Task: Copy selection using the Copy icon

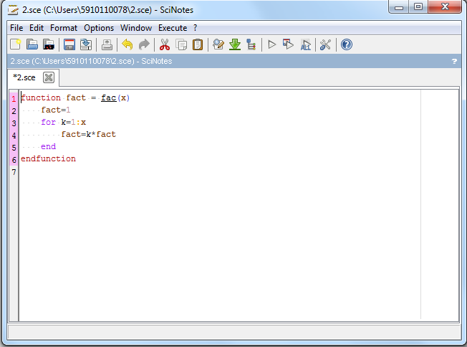Action: (x=181, y=44)
